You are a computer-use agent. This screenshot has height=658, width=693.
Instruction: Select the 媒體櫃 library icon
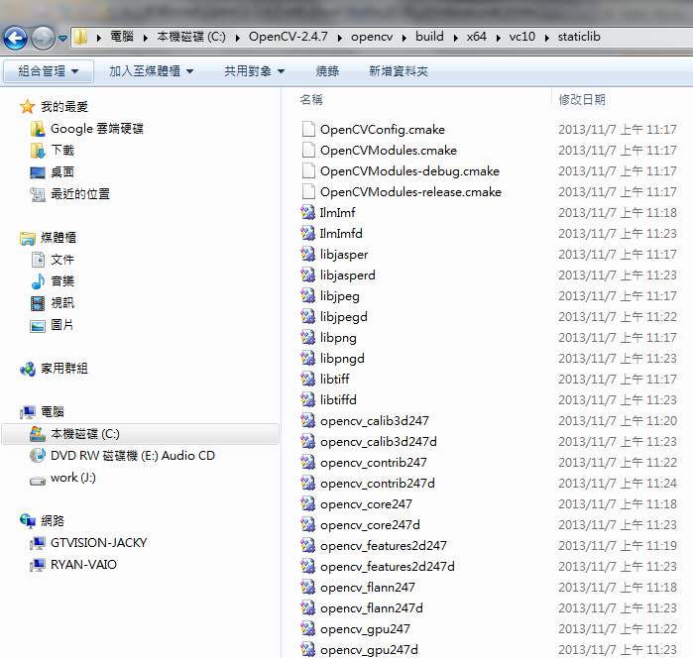[x=28, y=238]
